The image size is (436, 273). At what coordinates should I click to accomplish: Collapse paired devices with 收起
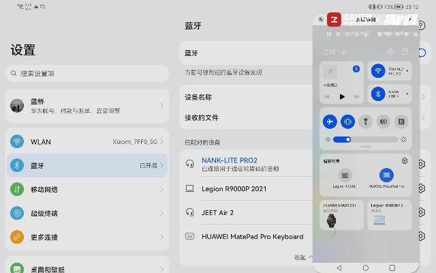303,257
